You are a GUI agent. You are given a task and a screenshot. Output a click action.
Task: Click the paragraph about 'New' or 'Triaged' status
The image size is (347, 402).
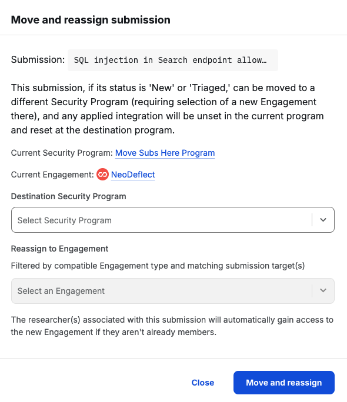click(x=167, y=109)
